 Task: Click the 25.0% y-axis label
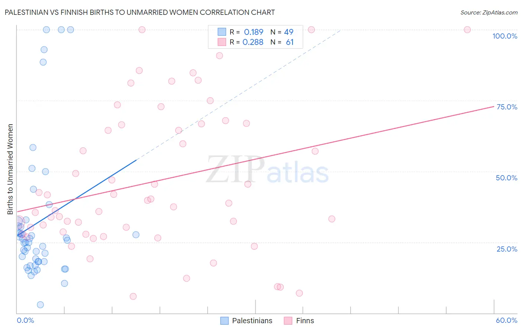click(507, 249)
